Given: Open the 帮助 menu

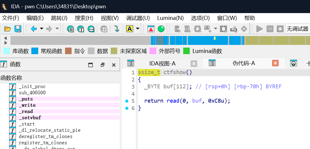Looking at the screenshot, I should (x=250, y=18).
